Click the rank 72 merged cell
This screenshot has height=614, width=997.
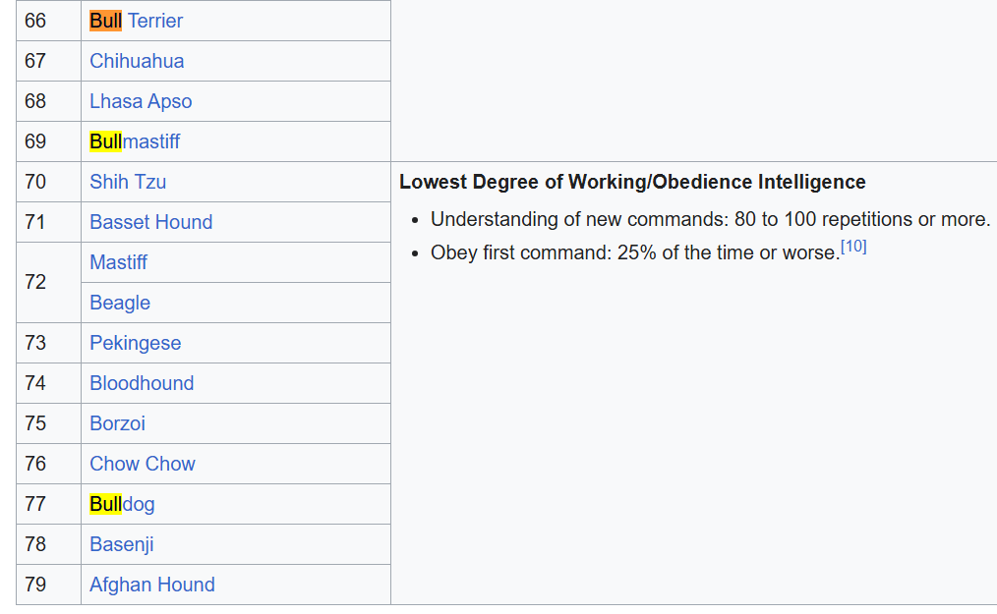coord(35,282)
